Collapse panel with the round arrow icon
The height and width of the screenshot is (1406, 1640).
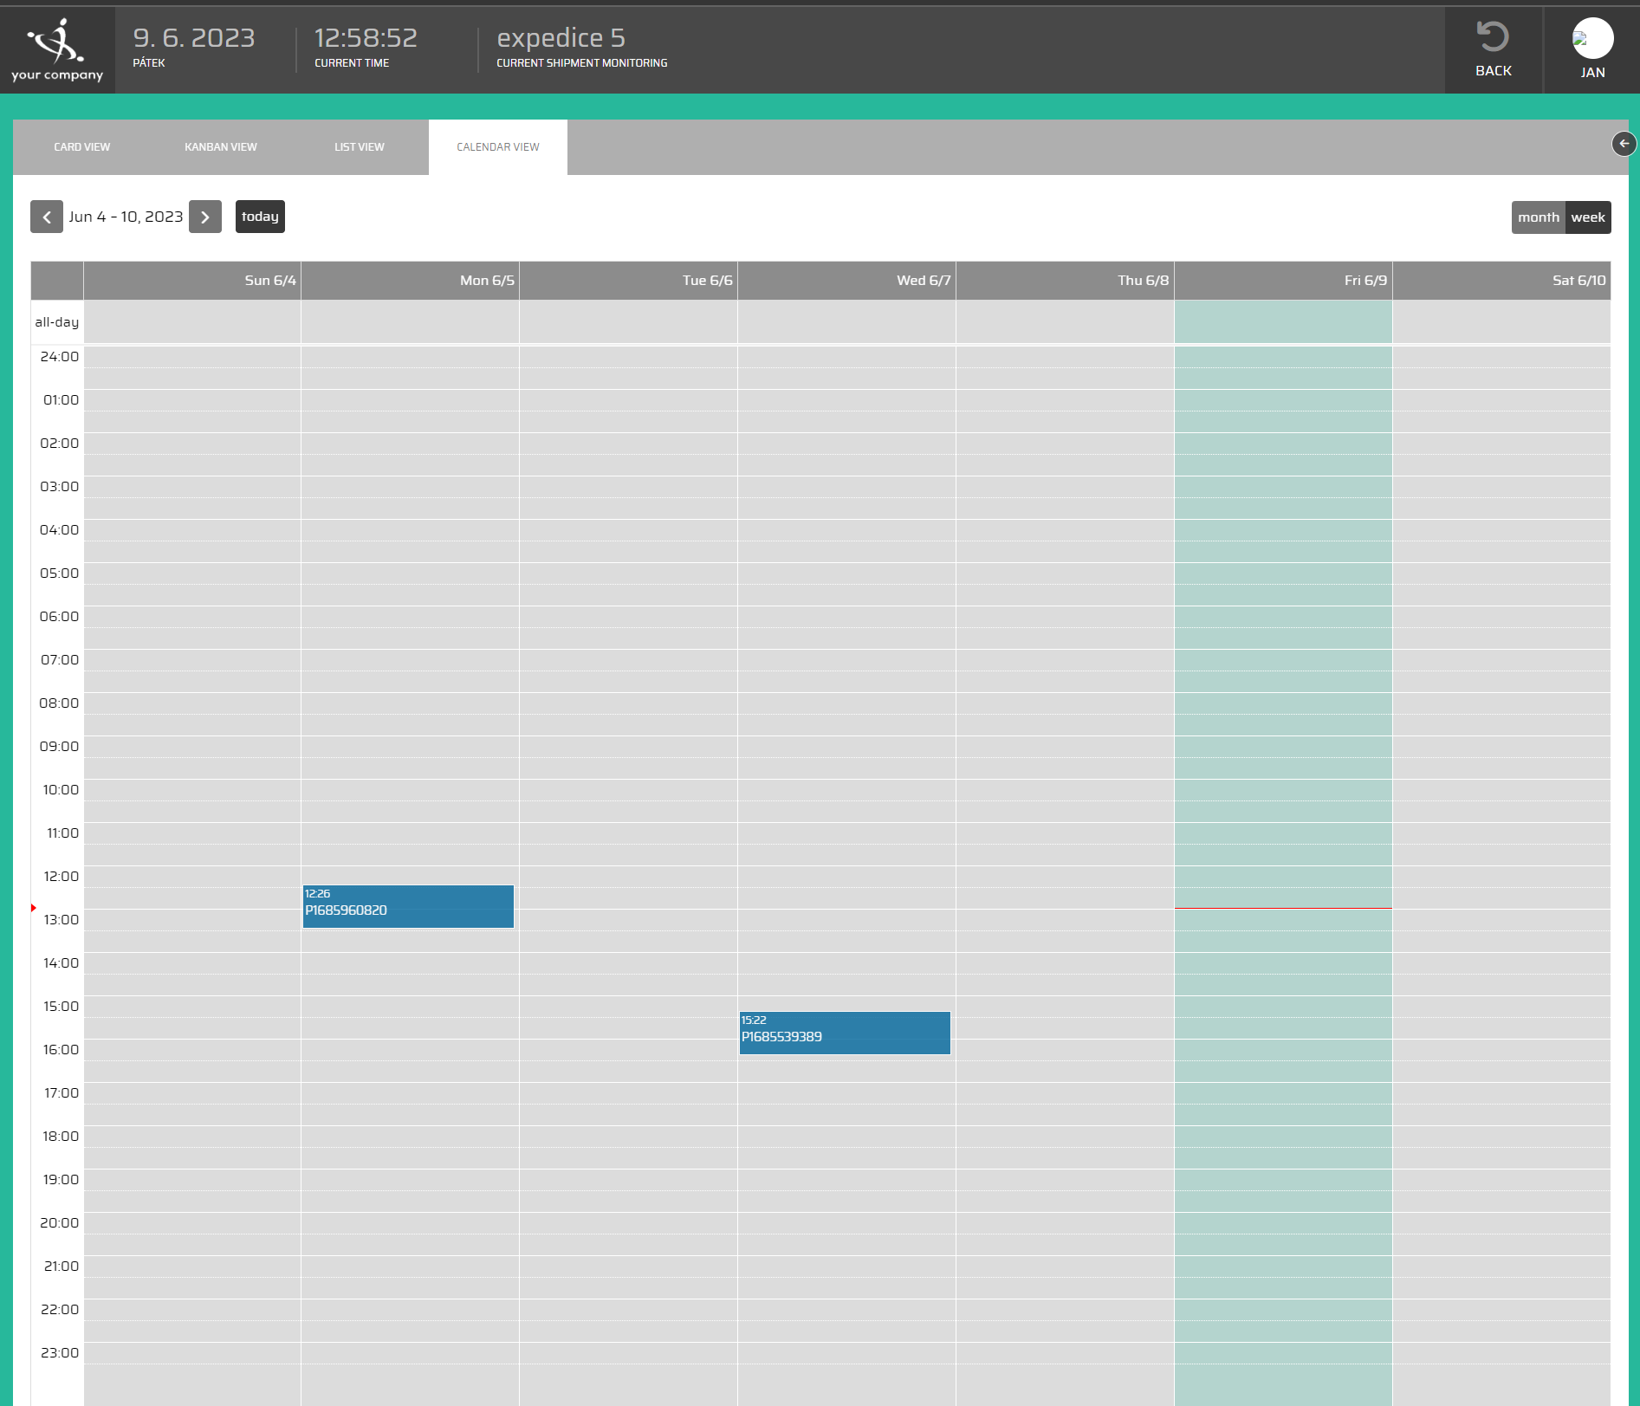click(x=1624, y=144)
